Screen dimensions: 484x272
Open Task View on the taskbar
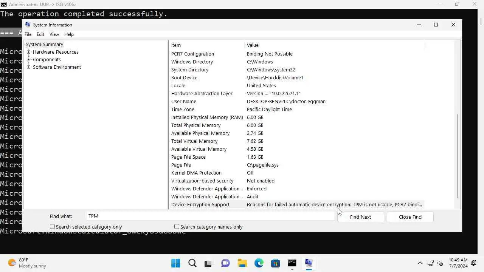(208, 263)
